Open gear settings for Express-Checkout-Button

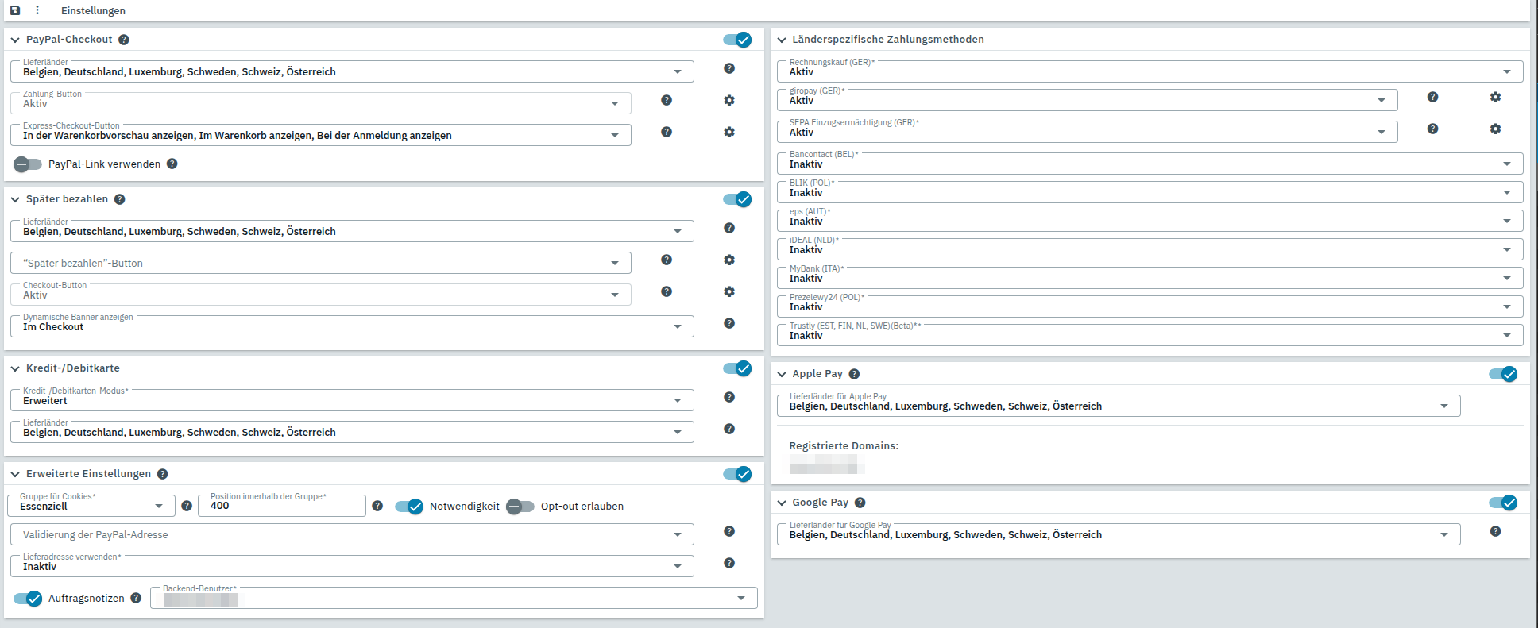[x=728, y=133]
